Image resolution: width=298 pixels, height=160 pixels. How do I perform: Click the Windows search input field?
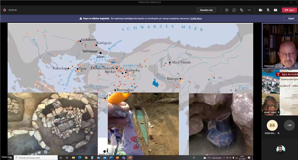click(36, 158)
